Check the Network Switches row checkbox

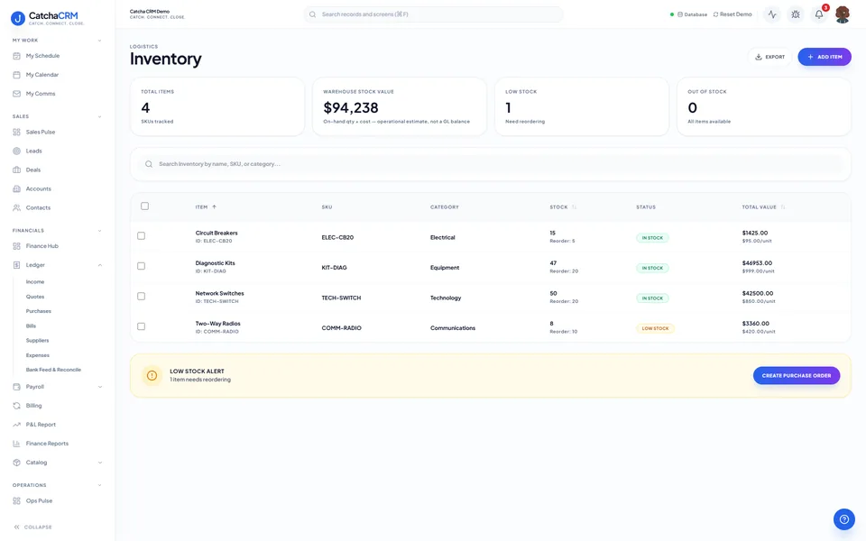[x=142, y=297]
